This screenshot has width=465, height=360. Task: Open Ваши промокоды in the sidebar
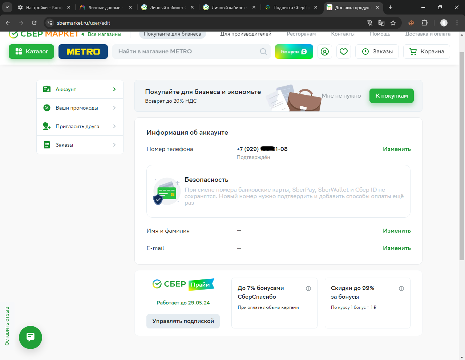(x=80, y=108)
